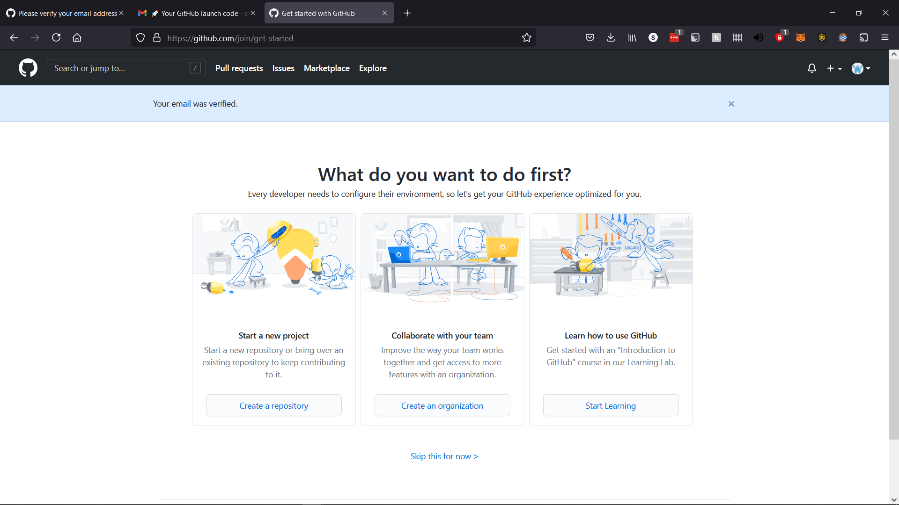
Task: Open the 'Marketplace' navigation item
Action: coord(327,68)
